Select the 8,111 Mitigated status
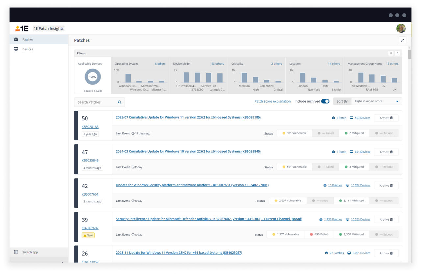 coord(351,201)
